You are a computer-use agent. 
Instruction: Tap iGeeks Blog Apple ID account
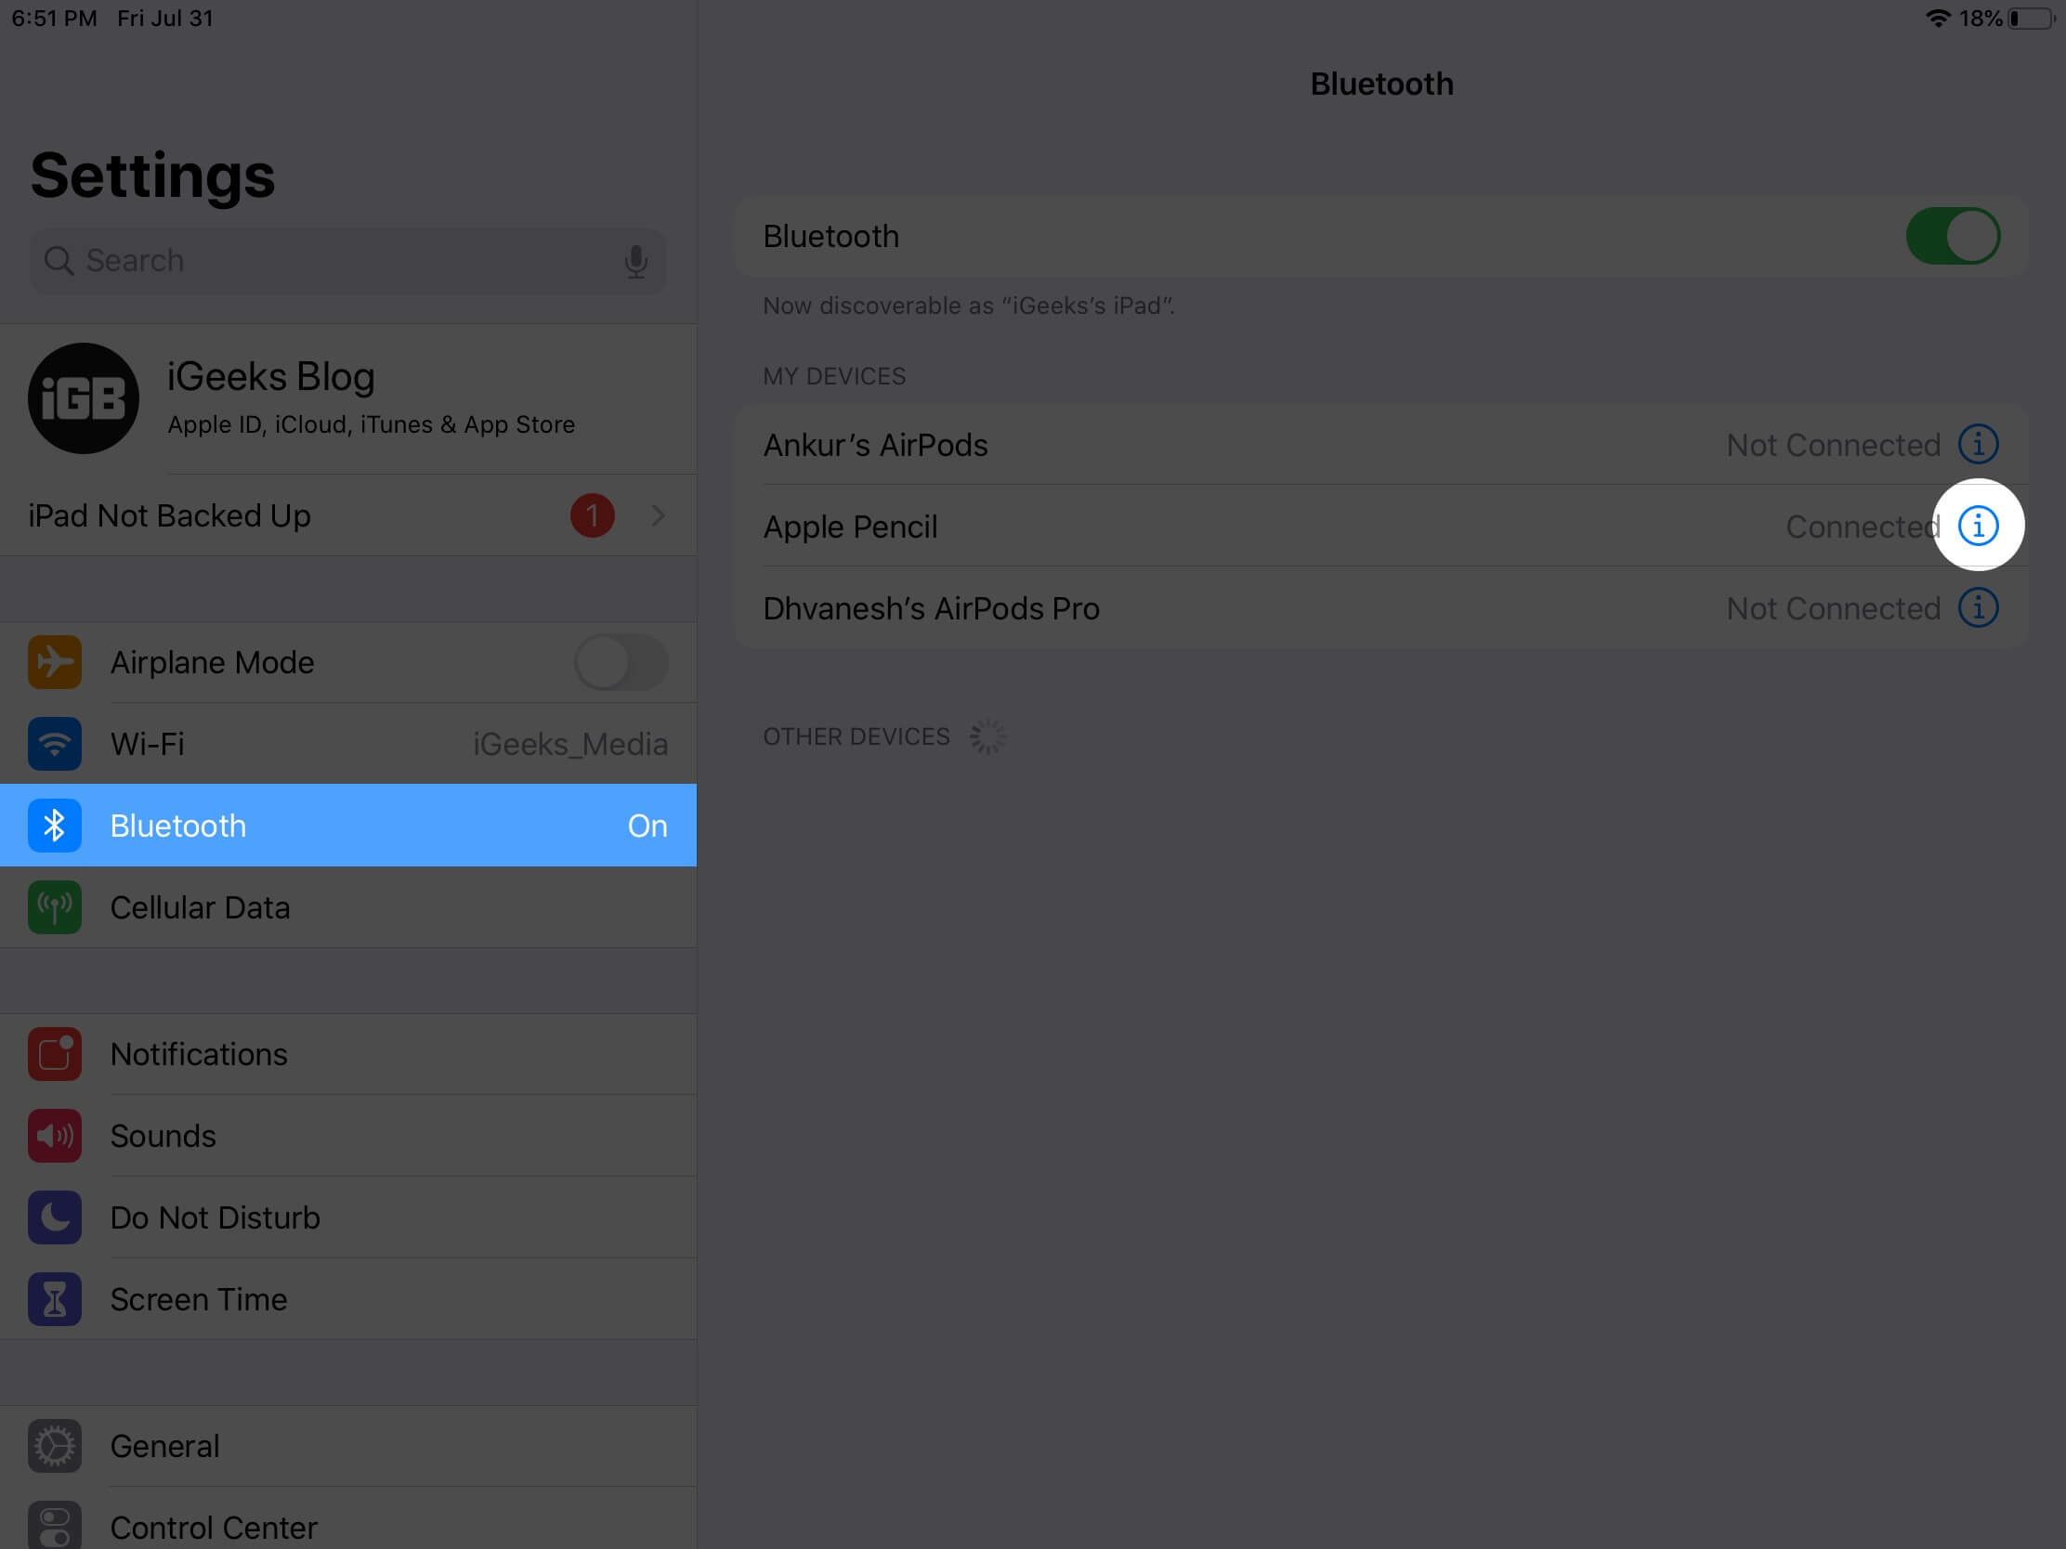pyautogui.click(x=347, y=397)
